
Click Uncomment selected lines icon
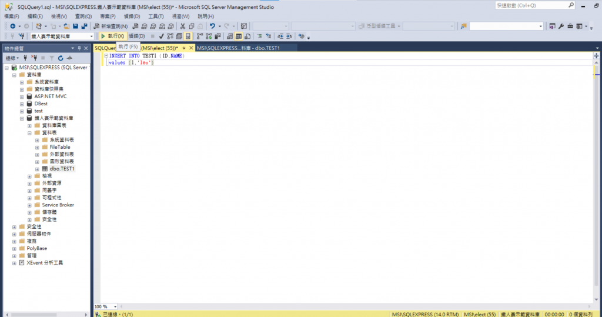pos(268,36)
